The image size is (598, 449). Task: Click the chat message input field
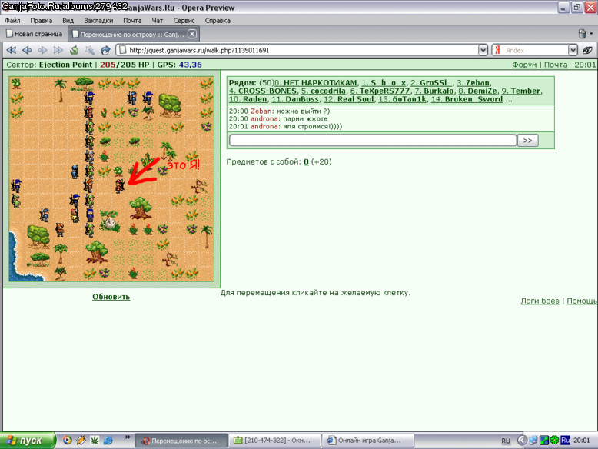[373, 141]
